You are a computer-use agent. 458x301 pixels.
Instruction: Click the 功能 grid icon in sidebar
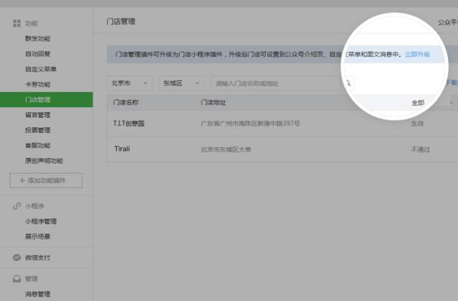tap(16, 24)
